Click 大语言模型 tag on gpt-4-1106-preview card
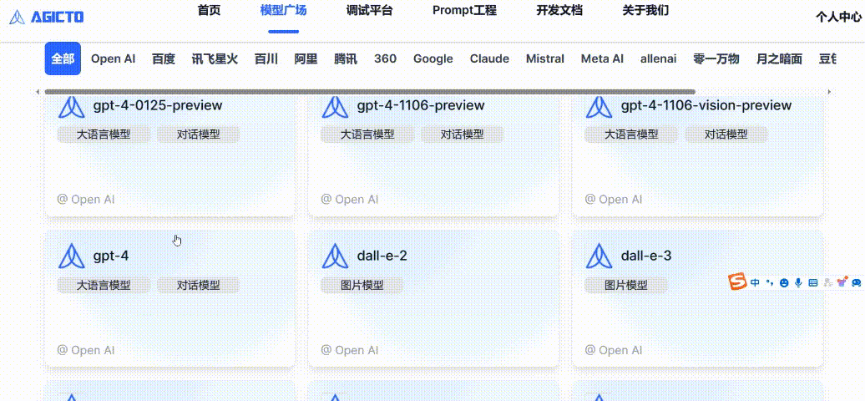 click(367, 135)
